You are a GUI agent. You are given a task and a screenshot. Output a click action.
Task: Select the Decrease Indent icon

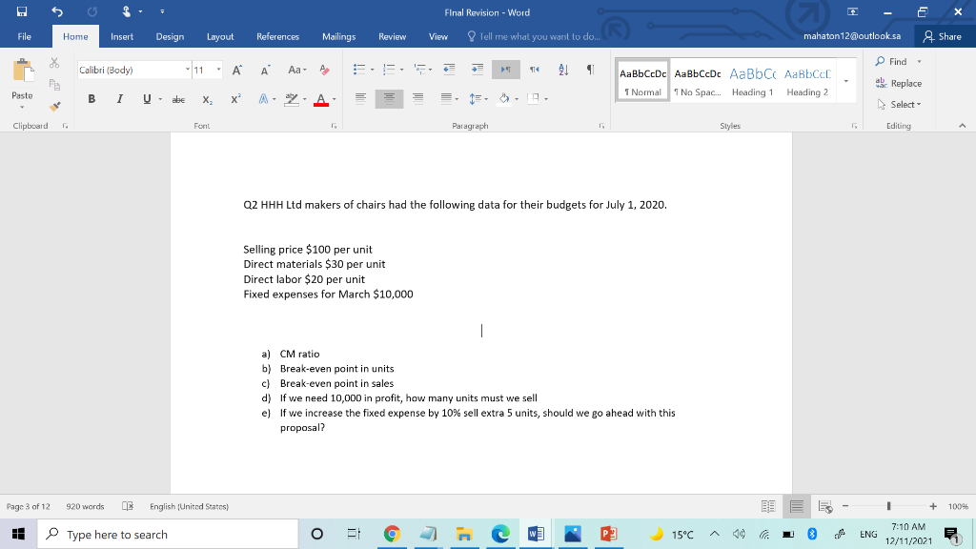[x=449, y=69]
